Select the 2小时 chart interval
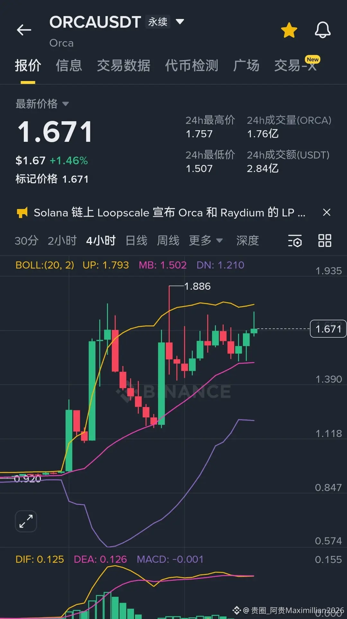 click(x=62, y=241)
